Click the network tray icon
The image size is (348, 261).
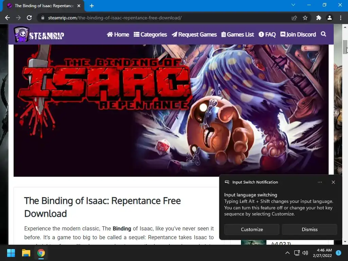297,253
